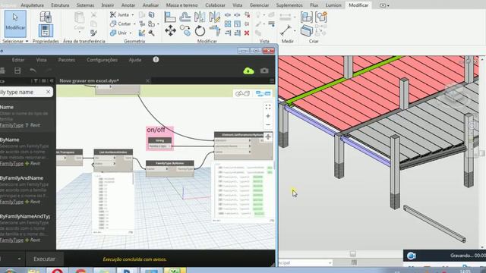Click the Mirror pick axis icon
This screenshot has width=486, height=273.
click(200, 17)
